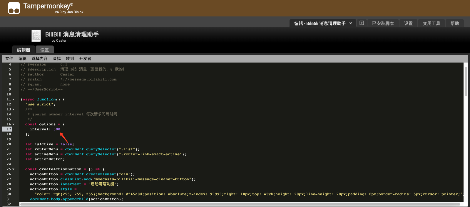Click the Tampermonkey logo icon
The width and height of the screenshot is (470, 207).
(x=14, y=8)
